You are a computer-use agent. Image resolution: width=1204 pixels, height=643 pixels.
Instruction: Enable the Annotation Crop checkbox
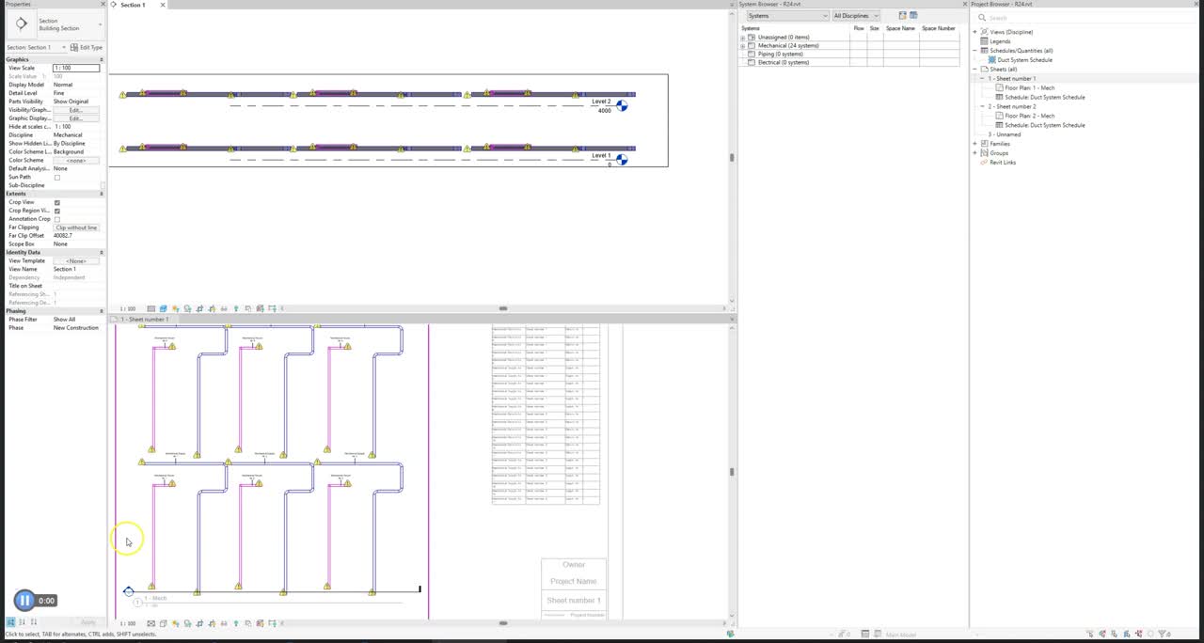pyautogui.click(x=57, y=218)
